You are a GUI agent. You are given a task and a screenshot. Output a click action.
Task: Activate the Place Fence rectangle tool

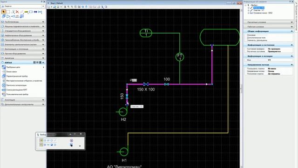point(8,12)
